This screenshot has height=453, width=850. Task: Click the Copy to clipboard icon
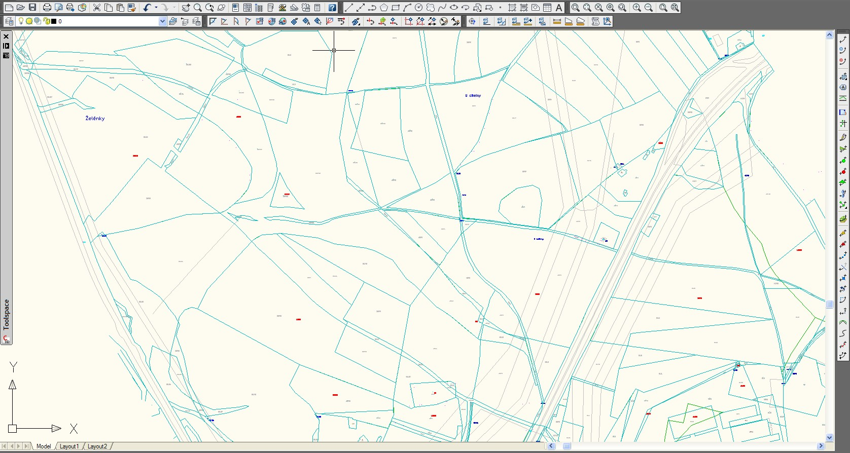[109, 8]
